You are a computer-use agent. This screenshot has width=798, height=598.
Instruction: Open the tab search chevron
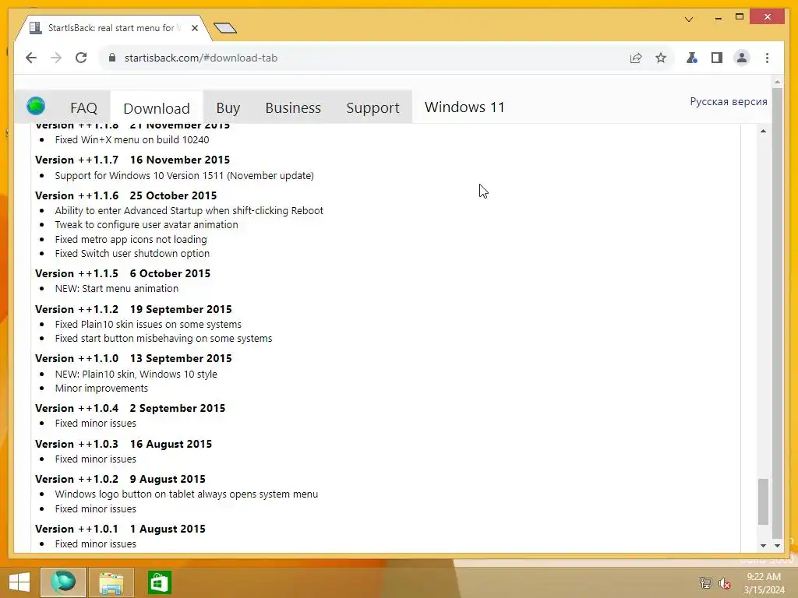tap(689, 19)
